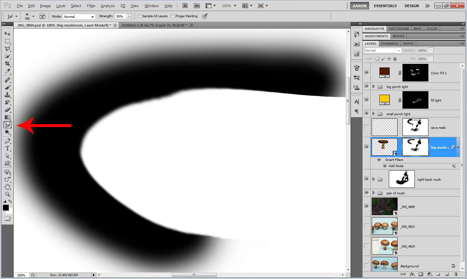Select the Type tool

(7, 148)
